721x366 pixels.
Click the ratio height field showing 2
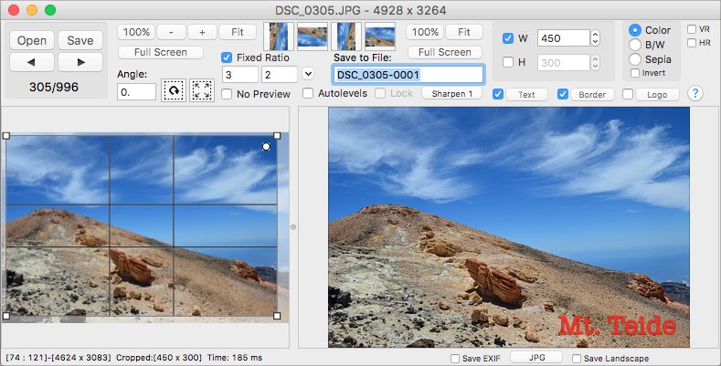click(280, 75)
